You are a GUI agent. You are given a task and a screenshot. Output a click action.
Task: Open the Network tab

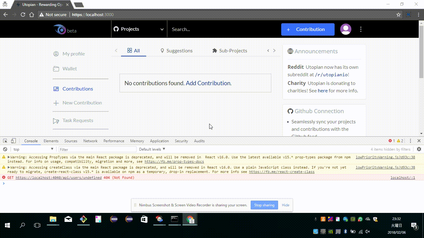pyautogui.click(x=90, y=141)
